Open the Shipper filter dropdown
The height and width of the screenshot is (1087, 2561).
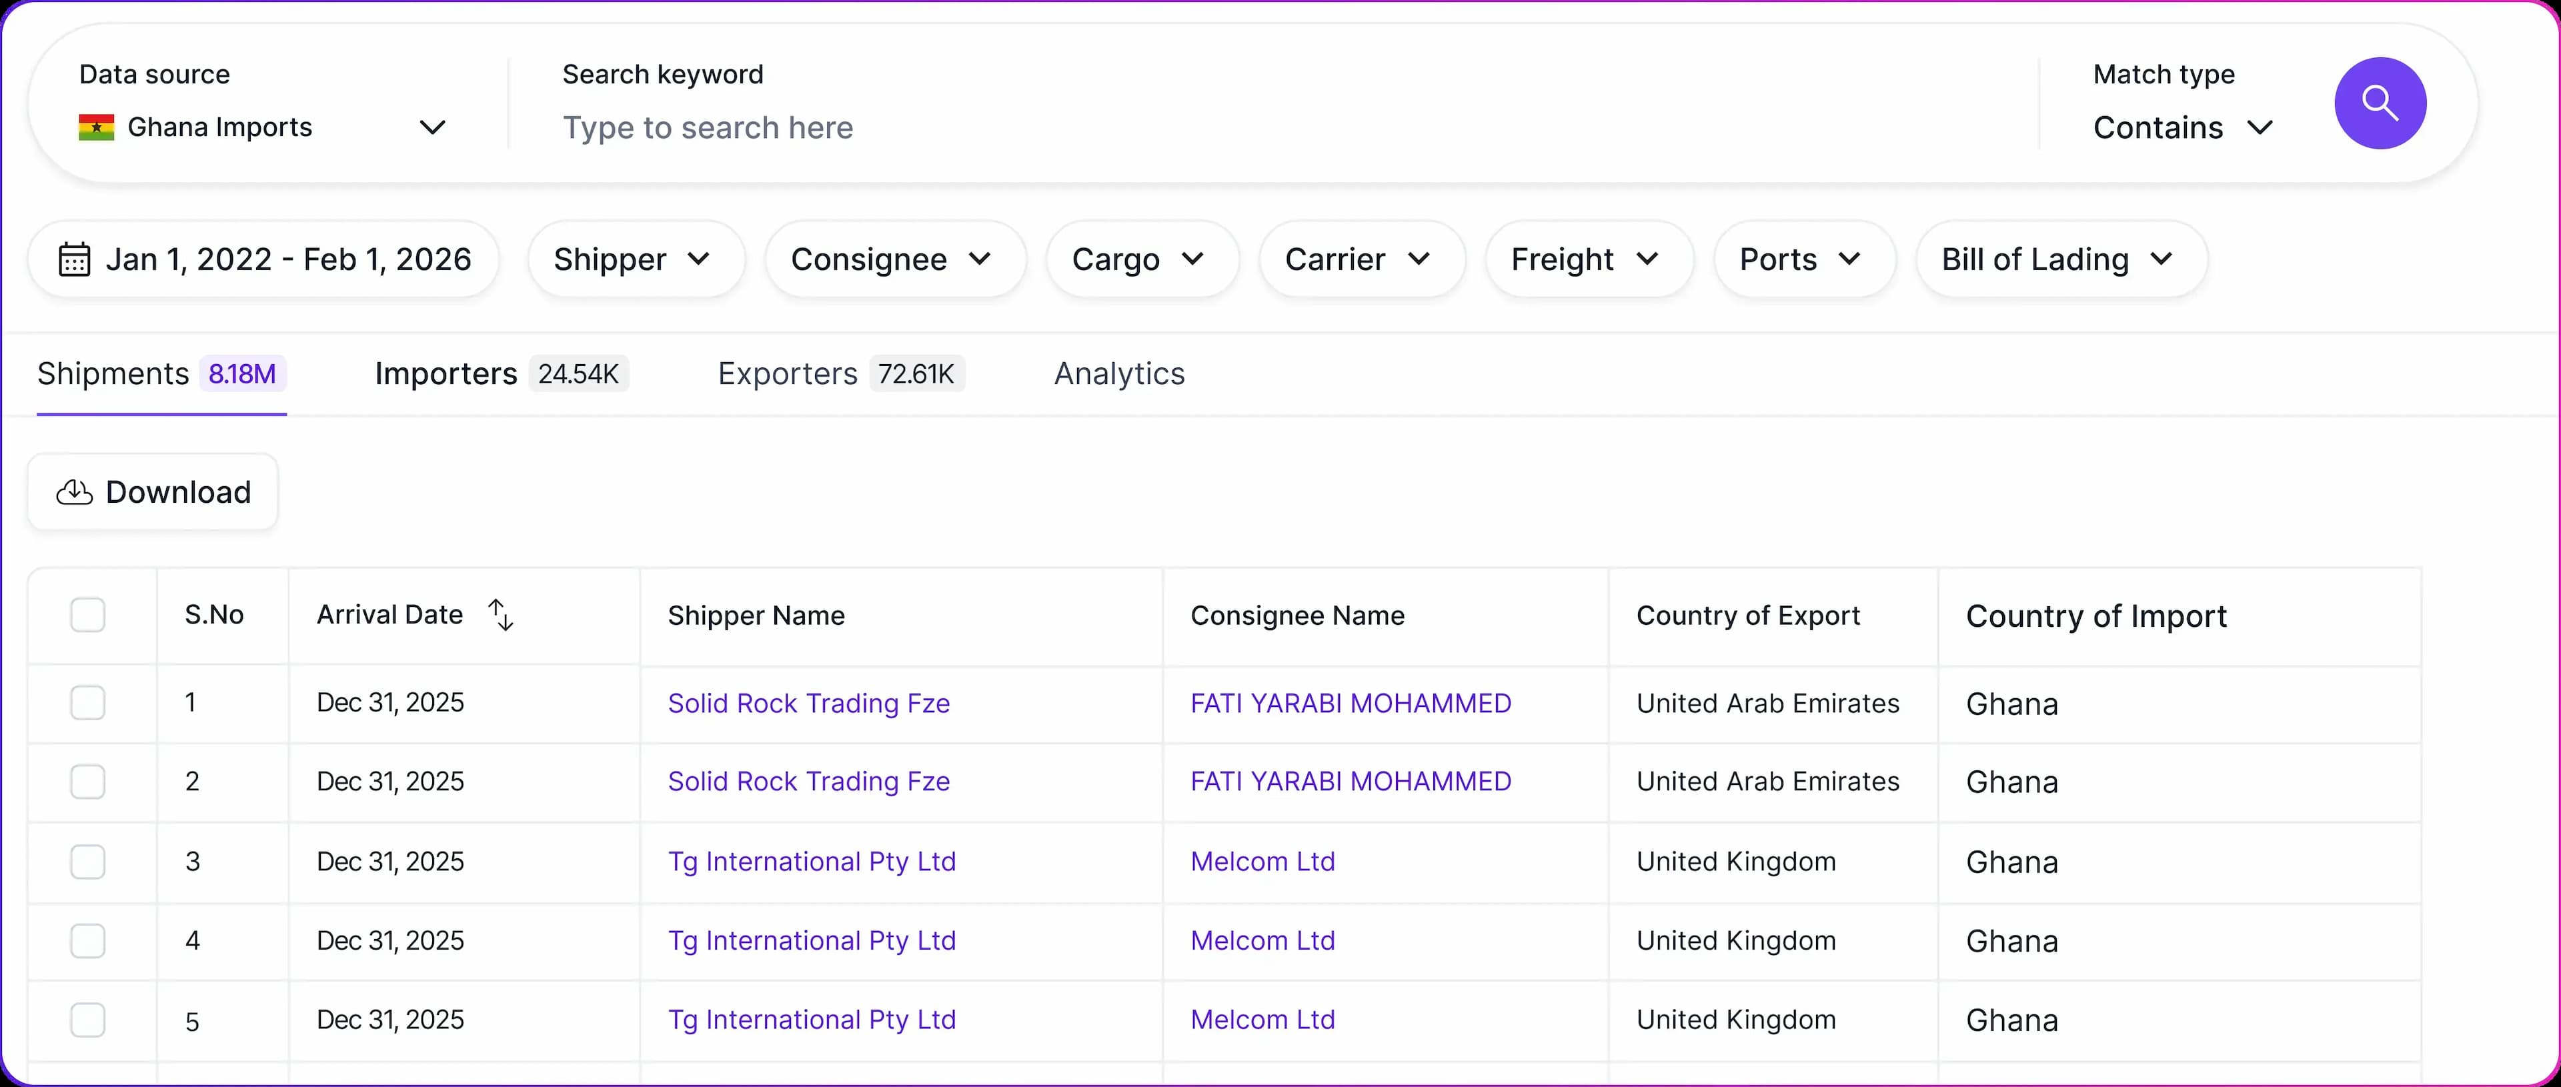tap(634, 259)
